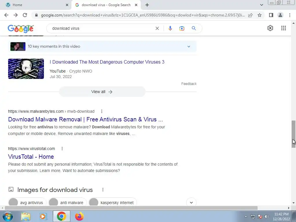296x222 pixels.
Task: Open Action Center flag icon
Action: tap(260, 217)
